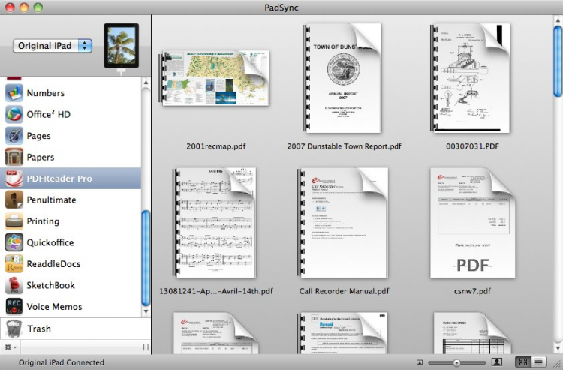
Task: Click the 2001recmap.pdf file name
Action: tap(216, 146)
